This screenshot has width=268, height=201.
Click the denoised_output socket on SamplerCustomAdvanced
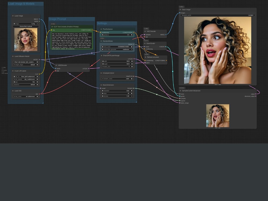click(x=256, y=96)
